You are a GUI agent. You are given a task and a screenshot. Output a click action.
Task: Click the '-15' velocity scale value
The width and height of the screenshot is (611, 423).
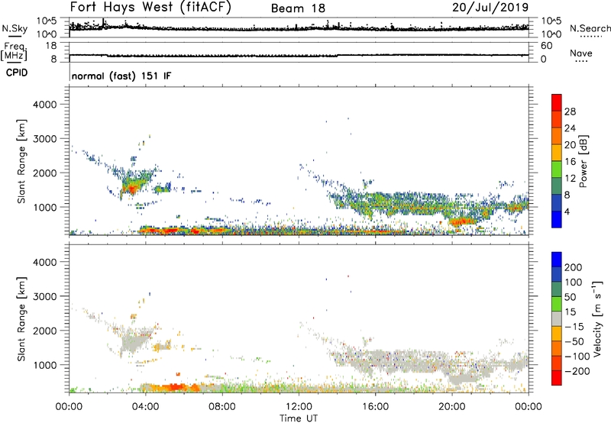pos(574,327)
